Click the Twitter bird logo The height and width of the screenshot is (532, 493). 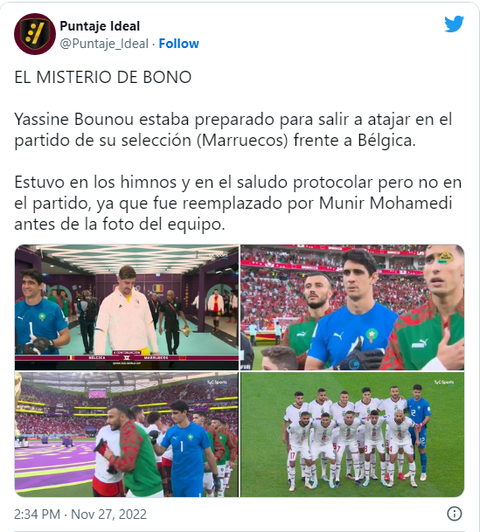[x=454, y=24]
